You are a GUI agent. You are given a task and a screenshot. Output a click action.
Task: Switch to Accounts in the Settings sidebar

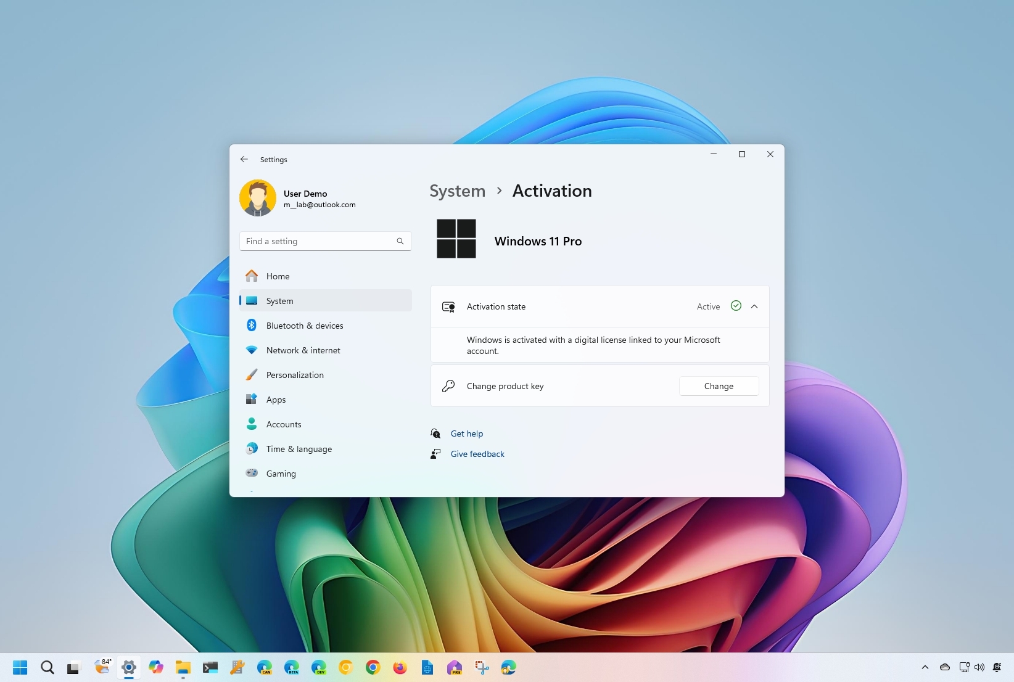pyautogui.click(x=283, y=424)
